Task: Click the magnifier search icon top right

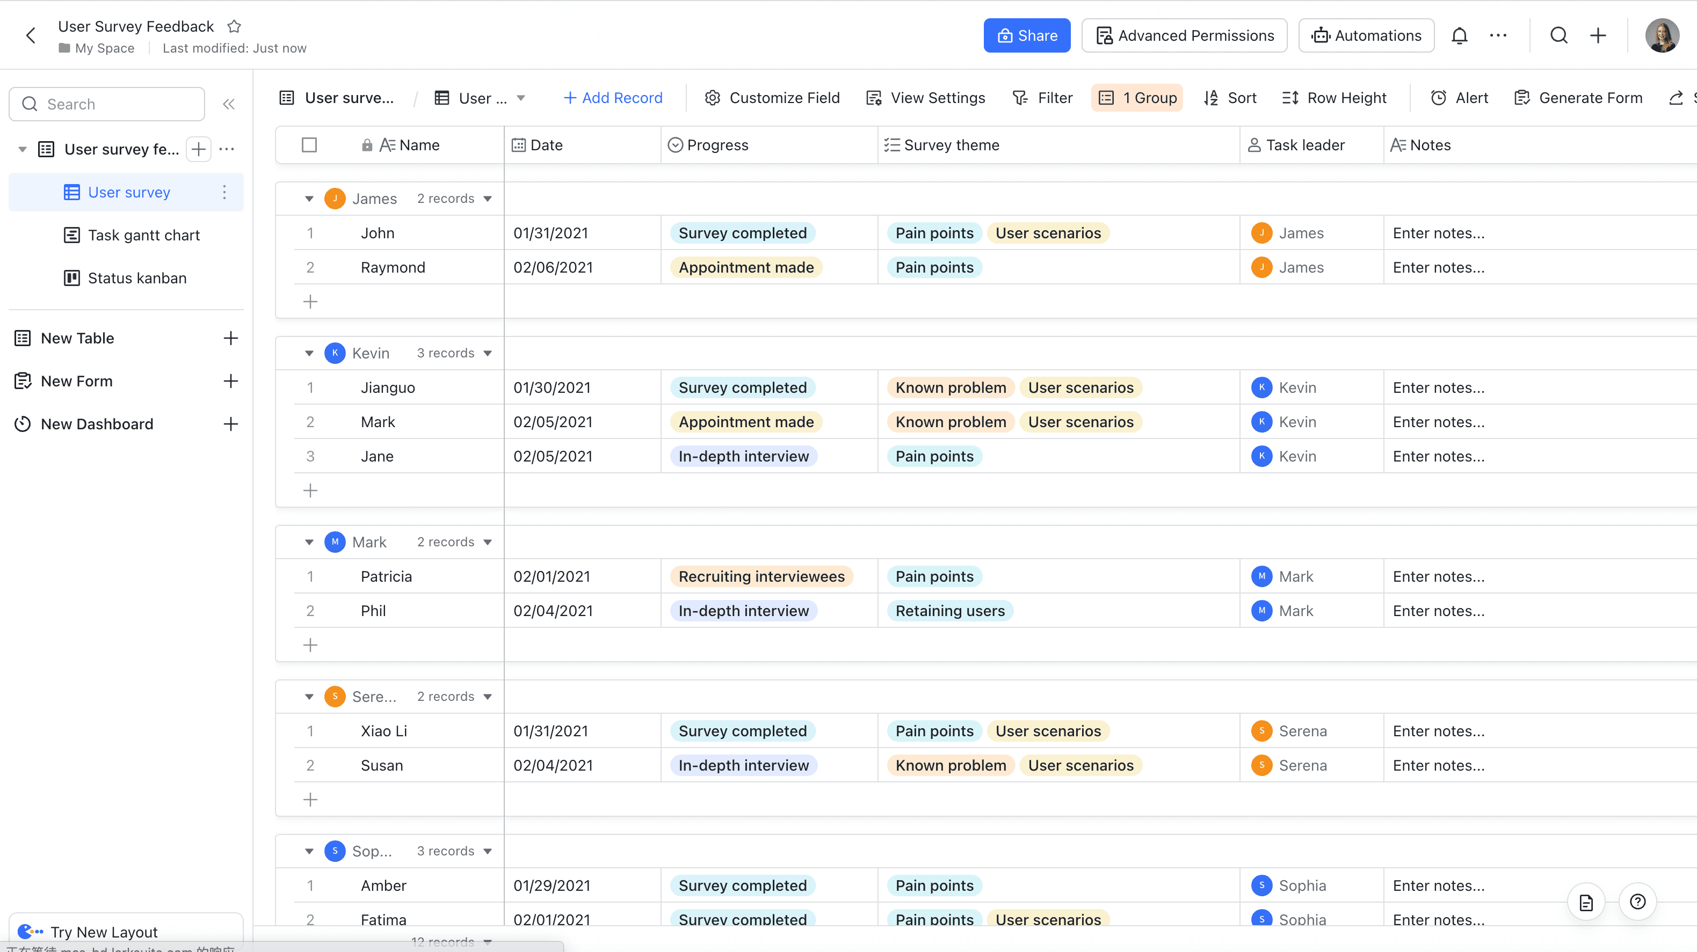Action: pos(1558,35)
